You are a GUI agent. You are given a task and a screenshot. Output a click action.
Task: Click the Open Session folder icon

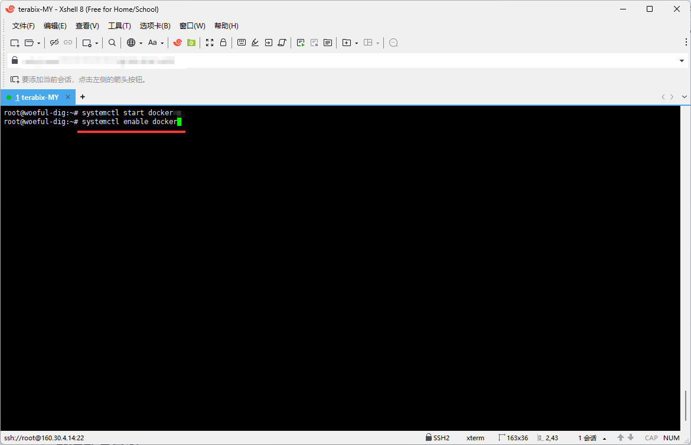tap(29, 43)
